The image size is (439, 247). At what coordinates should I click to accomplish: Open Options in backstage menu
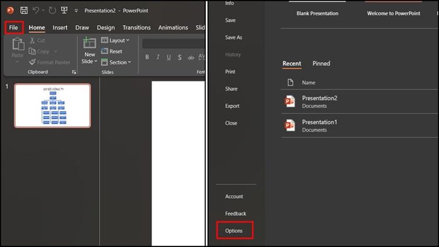[234, 231]
